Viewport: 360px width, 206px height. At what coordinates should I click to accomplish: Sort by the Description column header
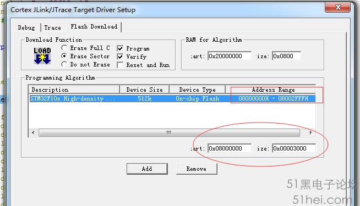pyautogui.click(x=74, y=90)
